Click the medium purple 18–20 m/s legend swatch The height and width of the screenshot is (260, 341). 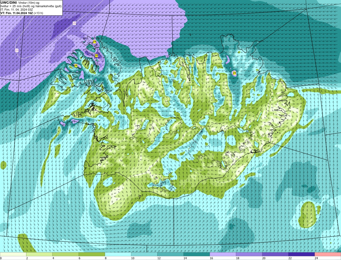249,254
